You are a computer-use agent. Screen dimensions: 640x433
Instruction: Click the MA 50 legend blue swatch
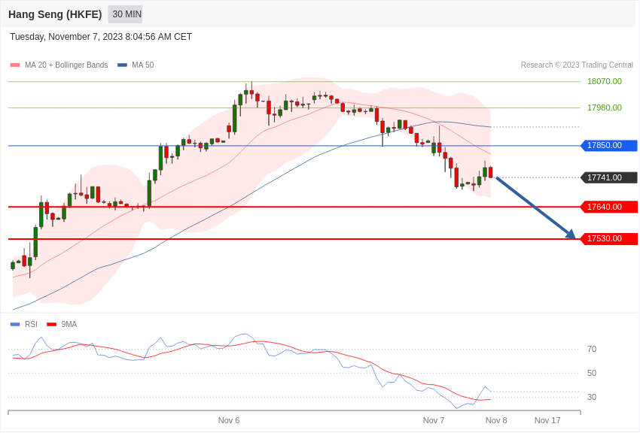[122, 65]
